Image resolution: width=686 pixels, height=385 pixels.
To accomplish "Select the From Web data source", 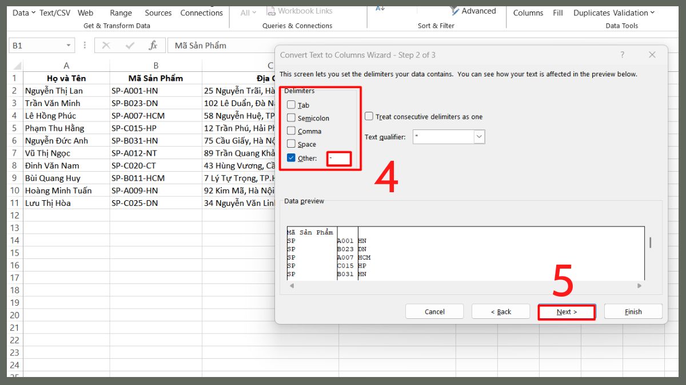I will [85, 13].
